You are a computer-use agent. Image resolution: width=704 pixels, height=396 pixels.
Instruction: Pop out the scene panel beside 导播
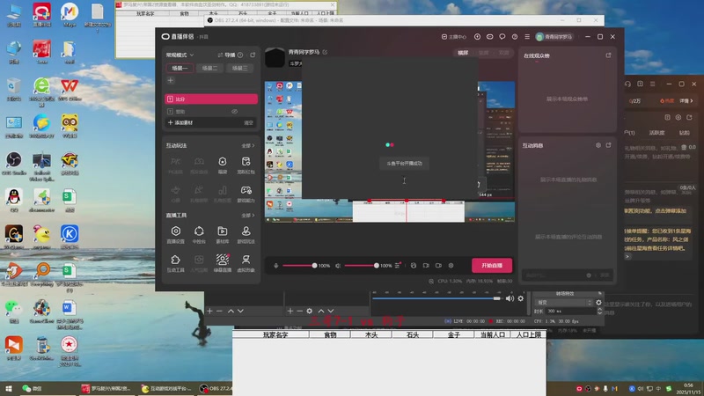click(x=253, y=55)
